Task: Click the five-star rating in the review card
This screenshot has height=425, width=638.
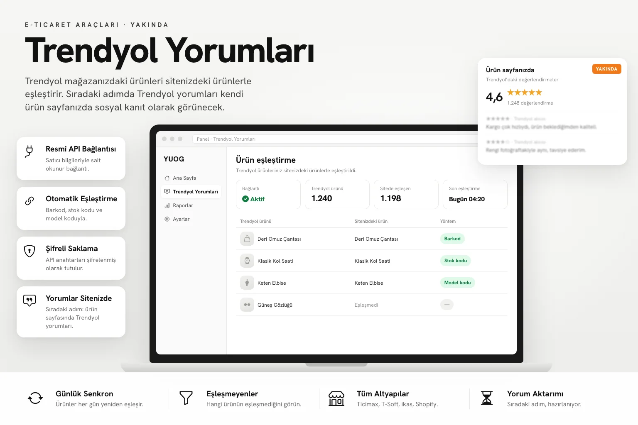Action: point(525,92)
